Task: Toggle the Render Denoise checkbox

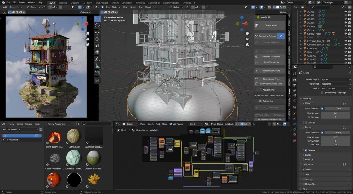Action: coord(306,150)
